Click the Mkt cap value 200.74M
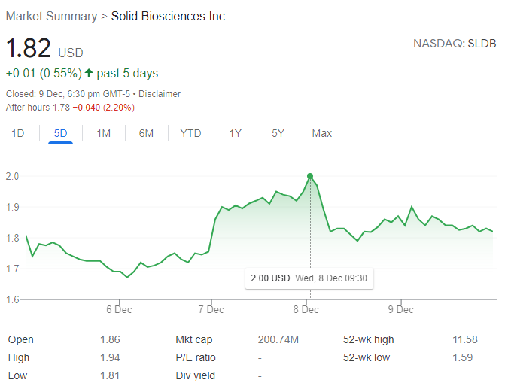The height and width of the screenshot is (389, 508). [278, 339]
